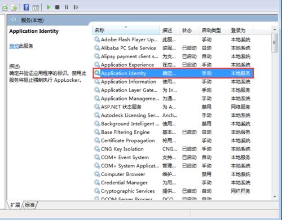The width and height of the screenshot is (282, 220).
Task: Click gear icon beside Certificate Propagation
Action: (x=97, y=140)
